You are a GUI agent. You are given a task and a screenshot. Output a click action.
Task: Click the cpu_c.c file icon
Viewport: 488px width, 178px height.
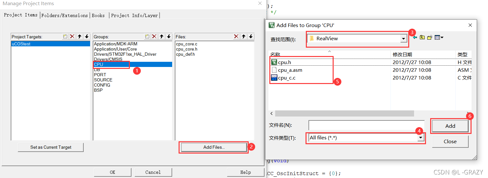tap(274, 78)
